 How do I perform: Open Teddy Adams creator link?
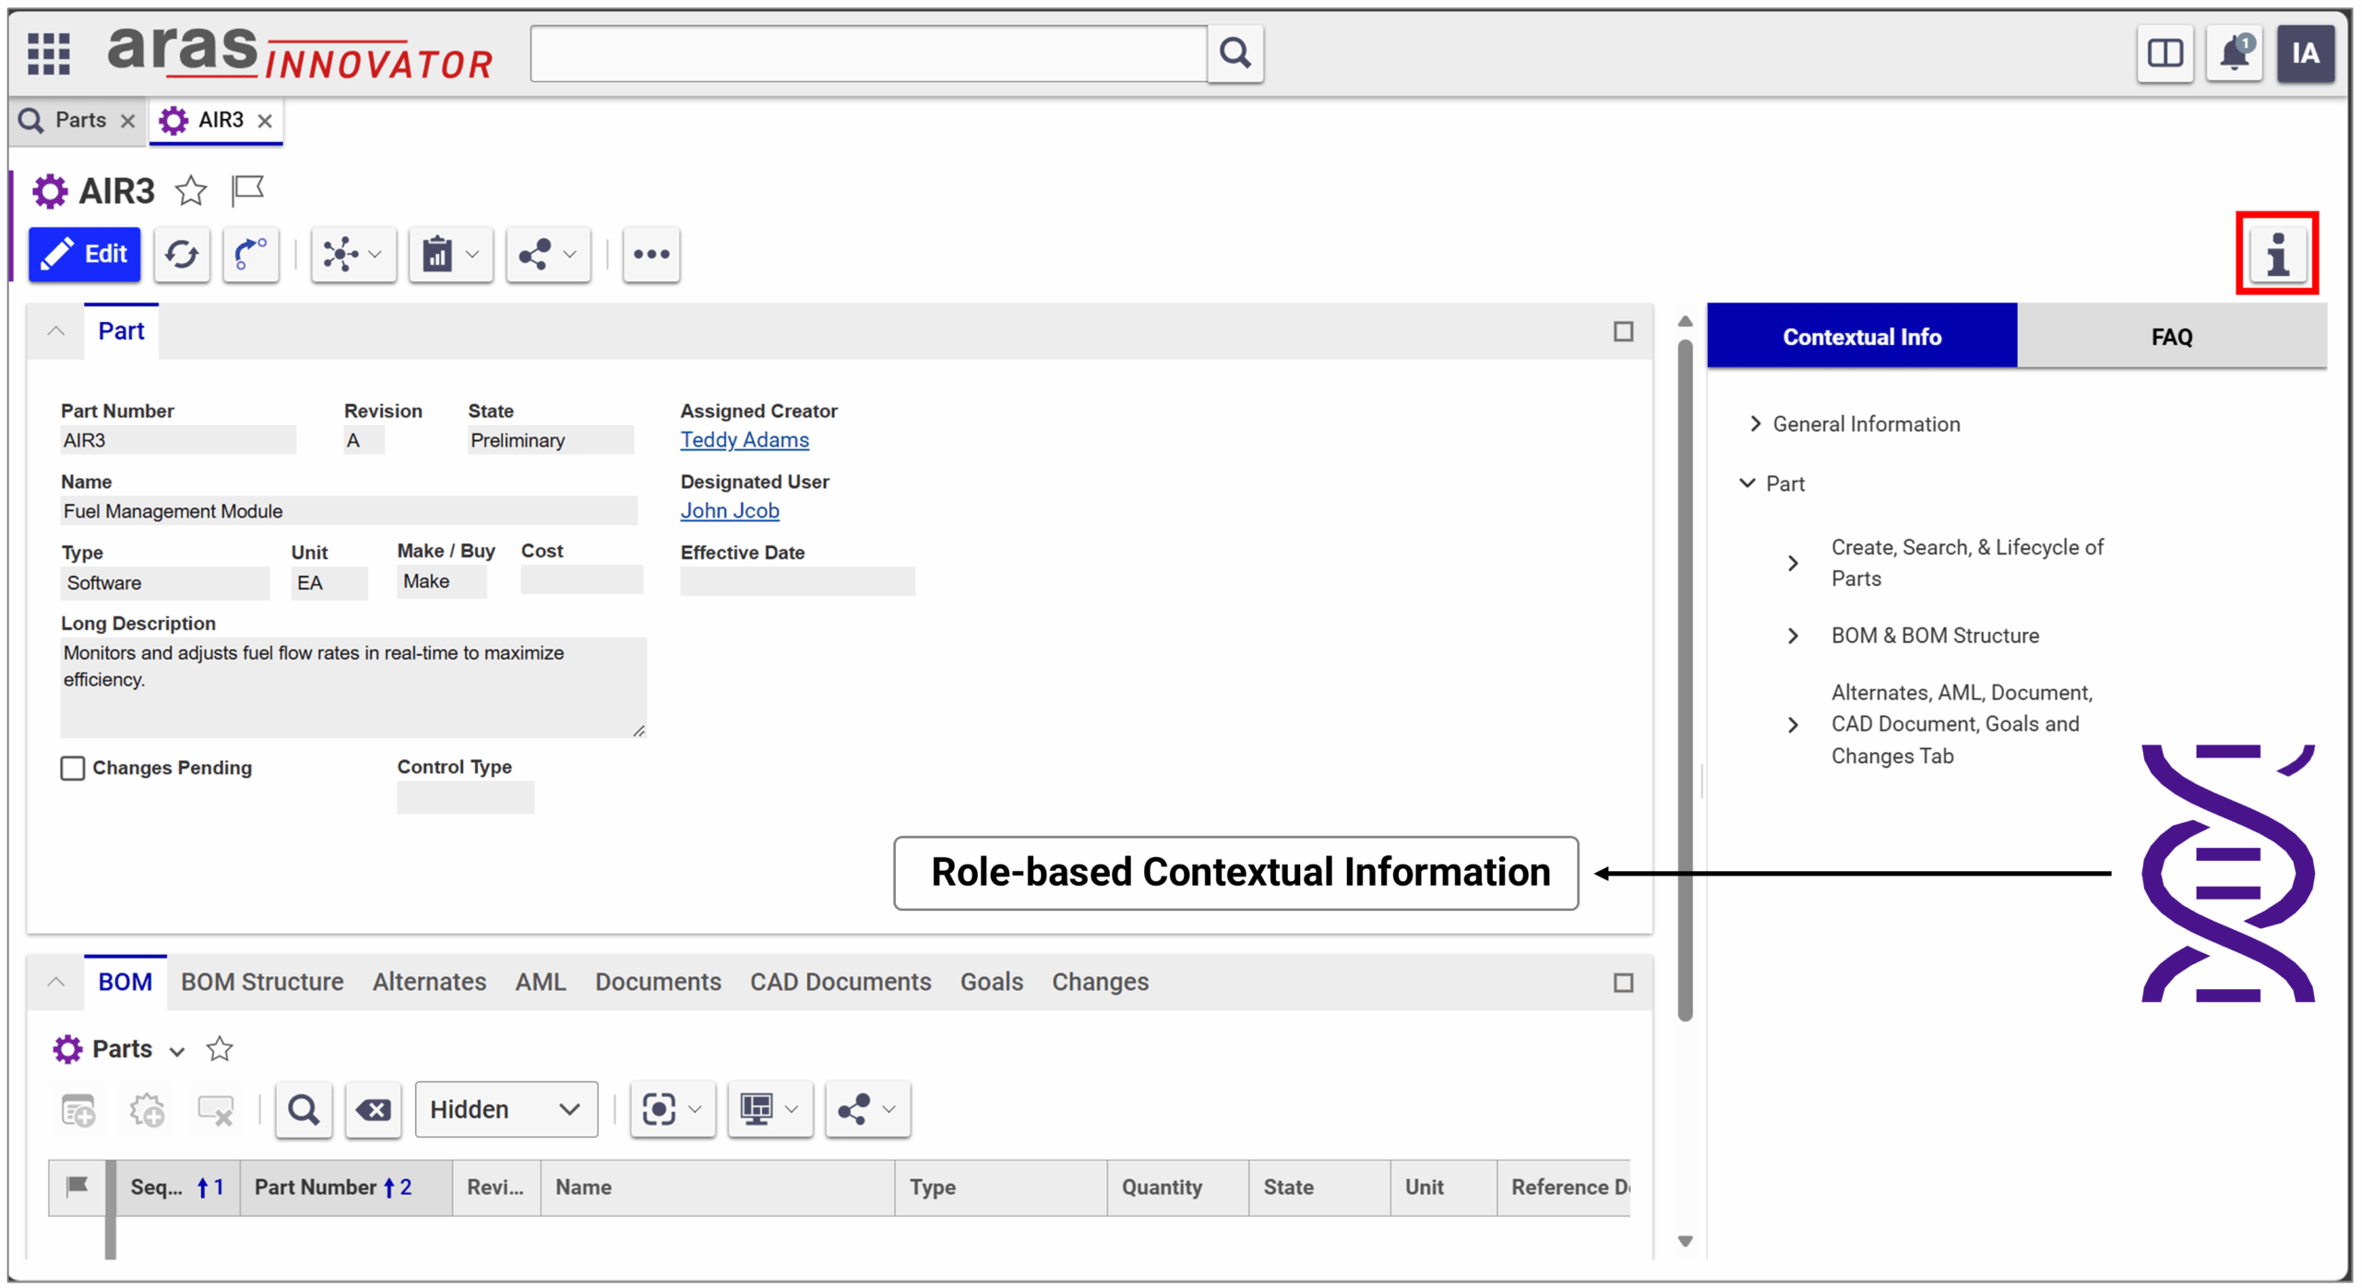click(745, 440)
